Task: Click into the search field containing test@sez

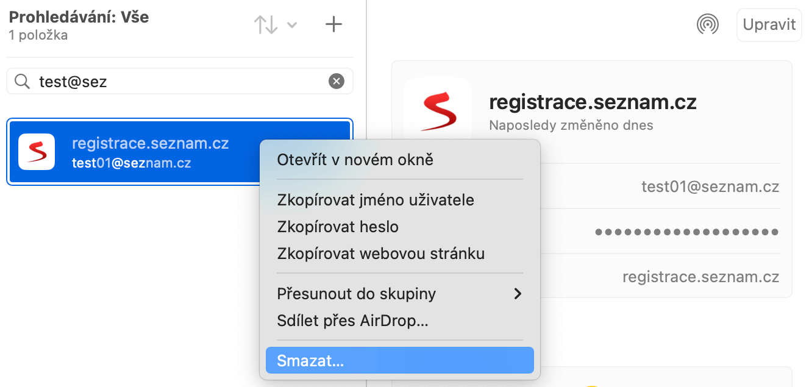Action: pos(183,81)
